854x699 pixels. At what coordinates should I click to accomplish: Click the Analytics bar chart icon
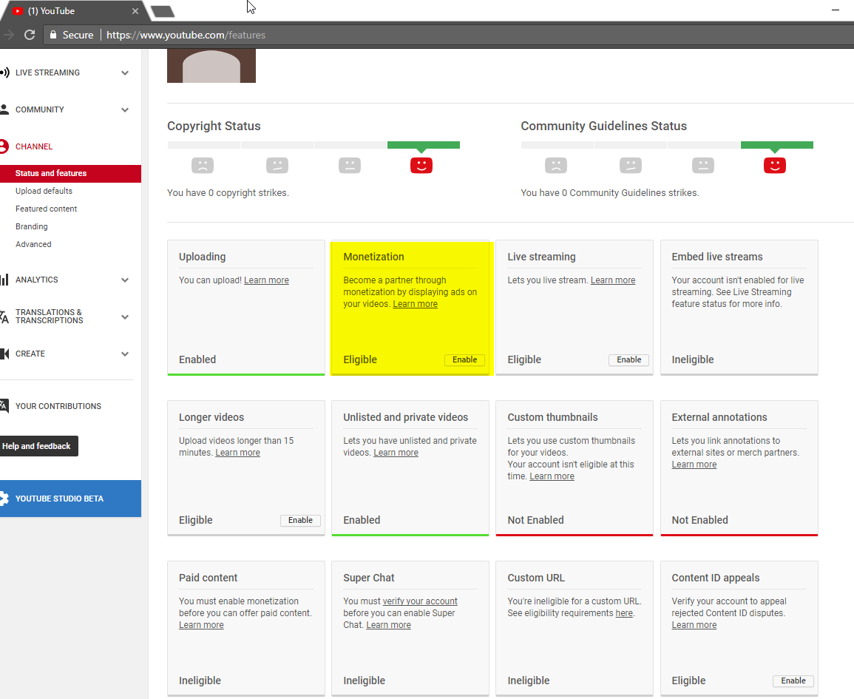pyautogui.click(x=4, y=280)
